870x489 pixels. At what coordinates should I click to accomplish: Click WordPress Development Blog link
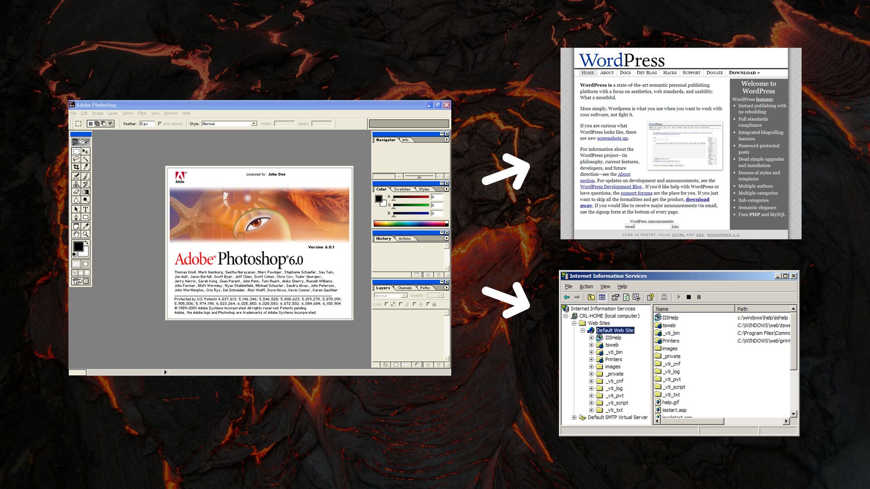coord(611,187)
